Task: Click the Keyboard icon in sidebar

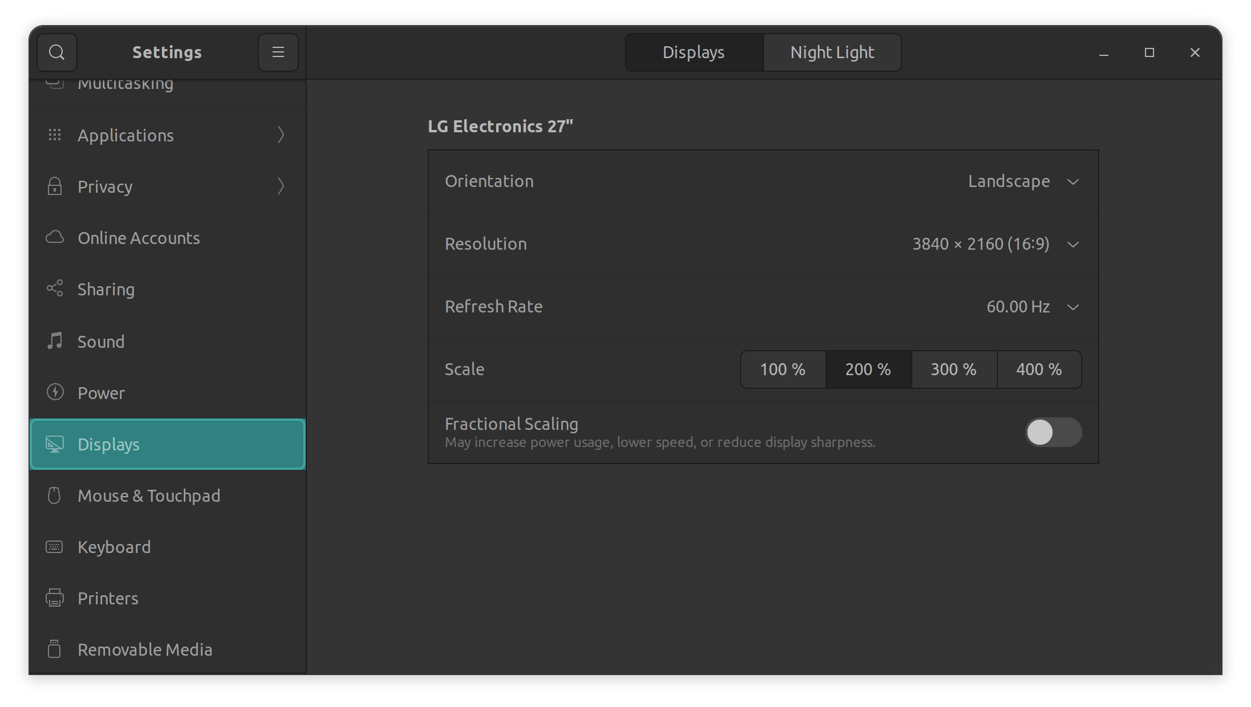Action: [55, 546]
